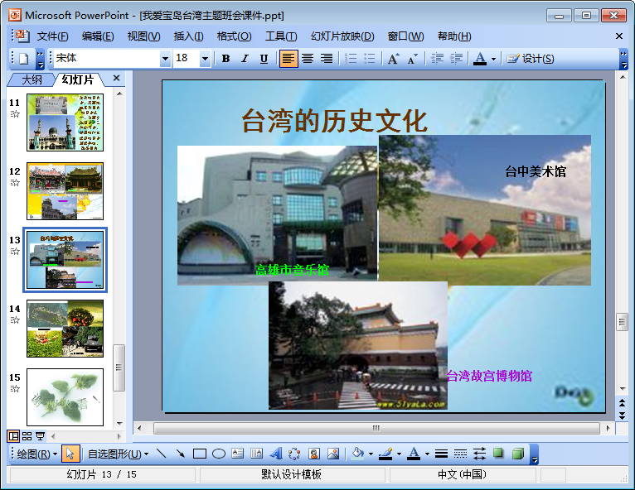Open the font size 18 dropdown
This screenshot has height=490, width=635.
[x=206, y=59]
